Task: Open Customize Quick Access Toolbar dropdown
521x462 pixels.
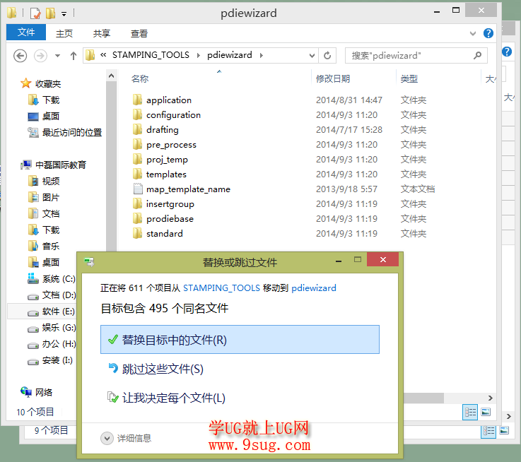Action: tap(64, 13)
